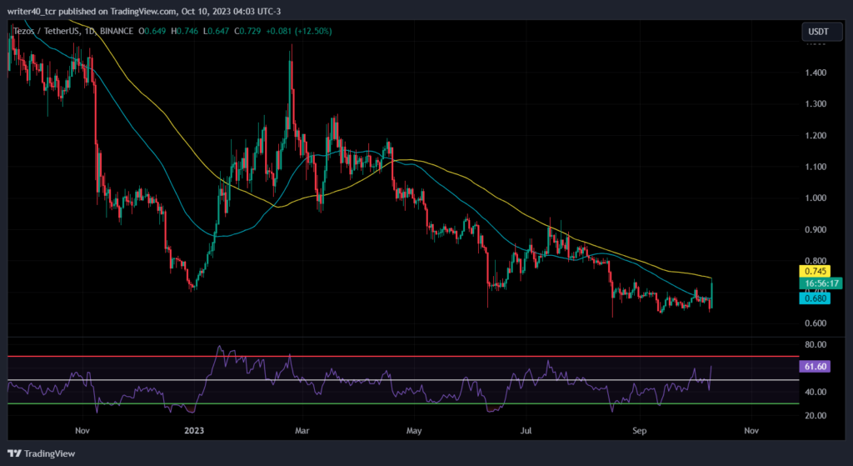Screen dimensions: 853x466
Task: Click the 80.00 RSI axis label
Action: [x=816, y=344]
